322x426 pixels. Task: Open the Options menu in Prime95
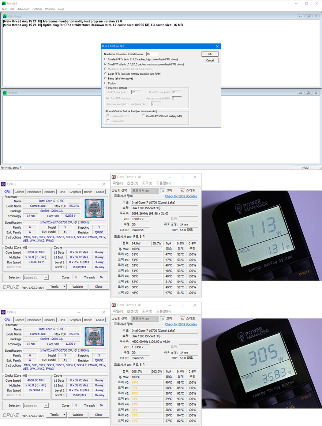[37, 9]
